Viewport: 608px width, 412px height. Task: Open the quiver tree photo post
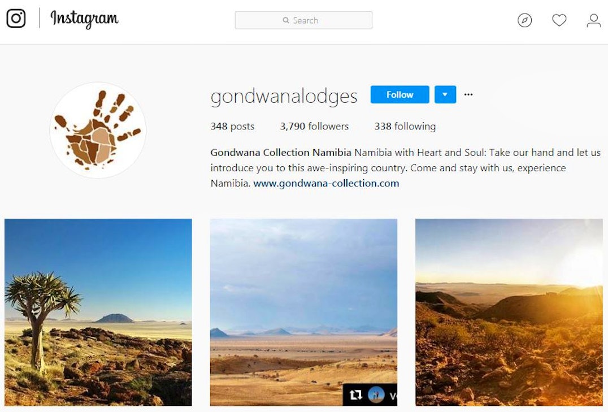98,313
